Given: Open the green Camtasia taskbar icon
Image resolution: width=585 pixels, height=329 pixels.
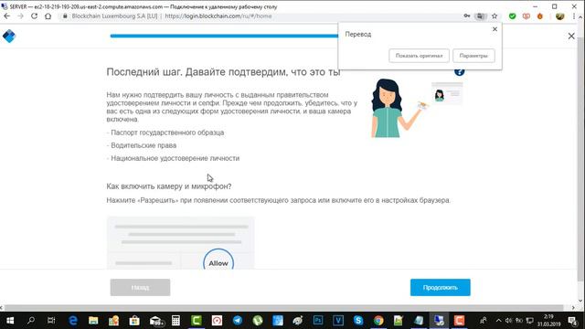Looking at the screenshot, I should [x=197, y=321].
